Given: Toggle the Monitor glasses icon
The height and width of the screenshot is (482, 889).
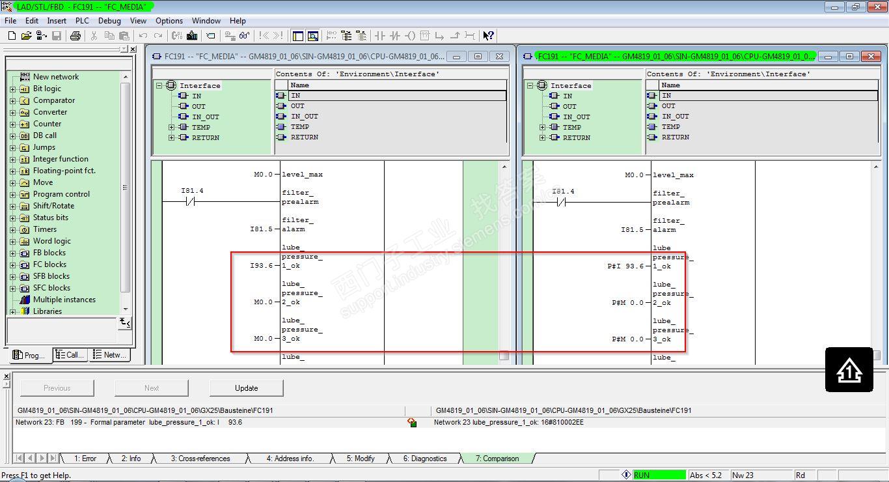Looking at the screenshot, I should point(245,36).
